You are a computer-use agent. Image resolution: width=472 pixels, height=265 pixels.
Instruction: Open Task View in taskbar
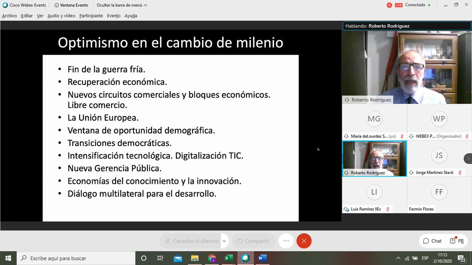160,258
